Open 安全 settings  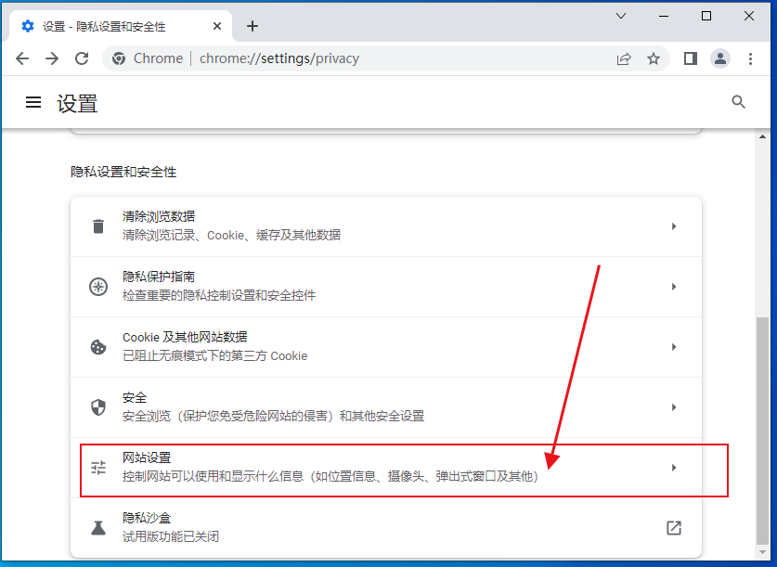click(386, 407)
